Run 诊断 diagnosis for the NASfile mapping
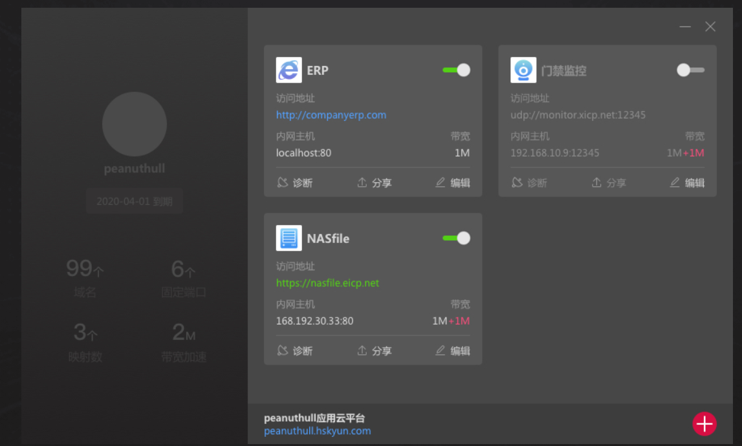Screen dimensions: 742x446 click(x=294, y=351)
